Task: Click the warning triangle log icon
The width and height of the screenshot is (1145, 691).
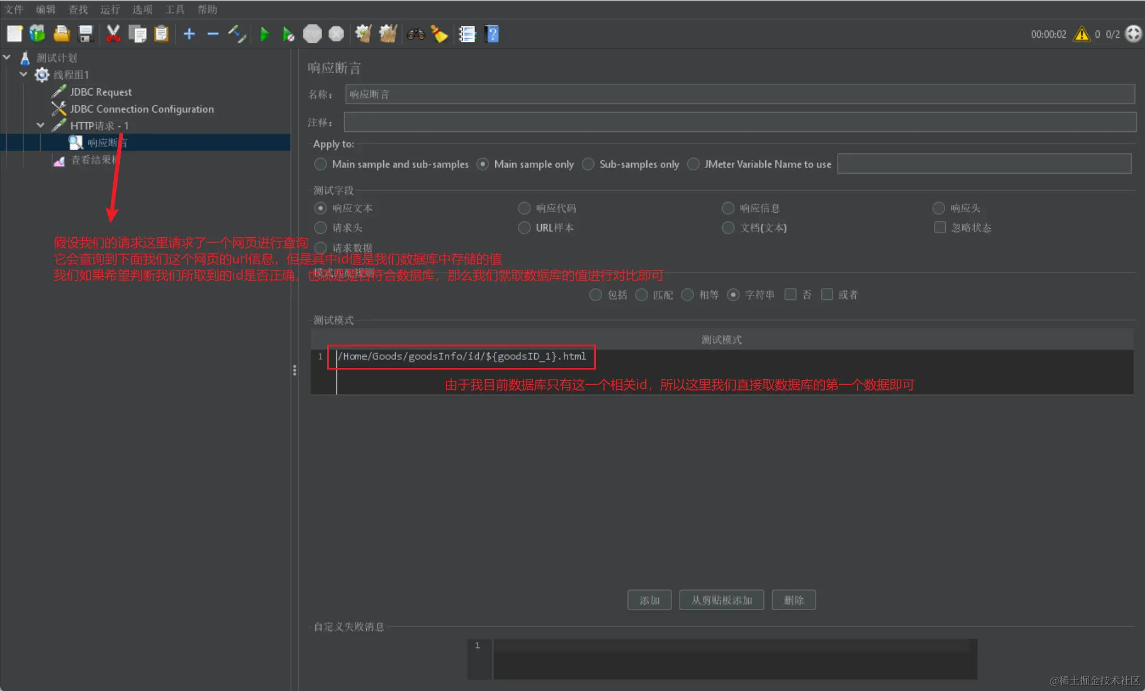Action: 1082,34
